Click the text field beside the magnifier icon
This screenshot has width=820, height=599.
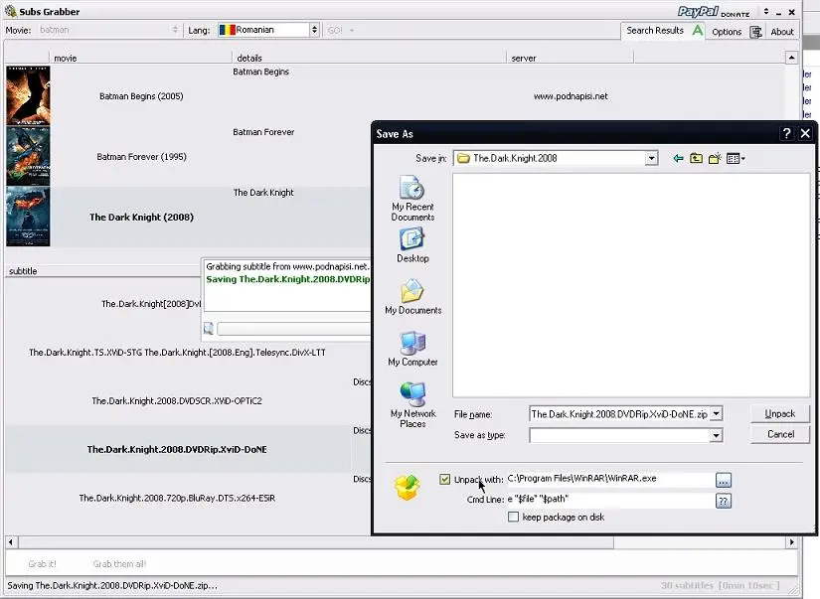tap(294, 329)
